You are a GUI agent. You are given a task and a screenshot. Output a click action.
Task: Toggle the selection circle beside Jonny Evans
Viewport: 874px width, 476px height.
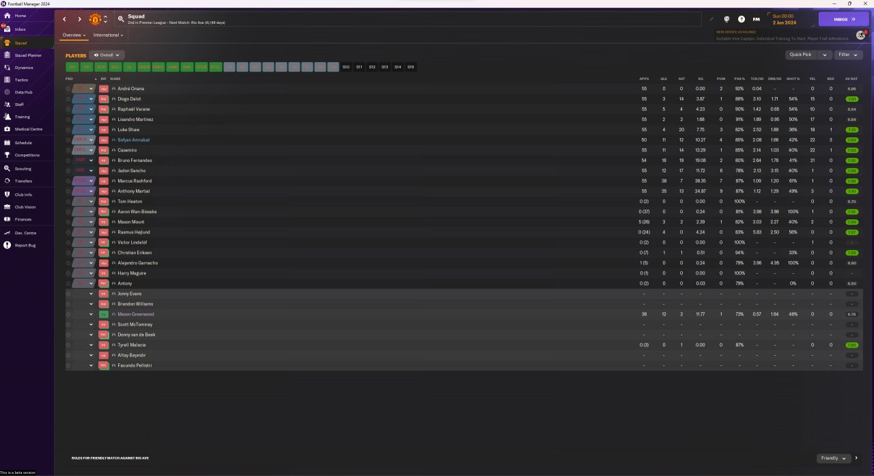68,294
